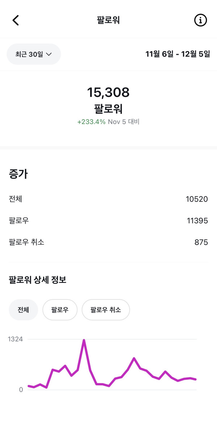This screenshot has width=217, height=447.
Task: Open the info circle icon
Action: (x=200, y=20)
